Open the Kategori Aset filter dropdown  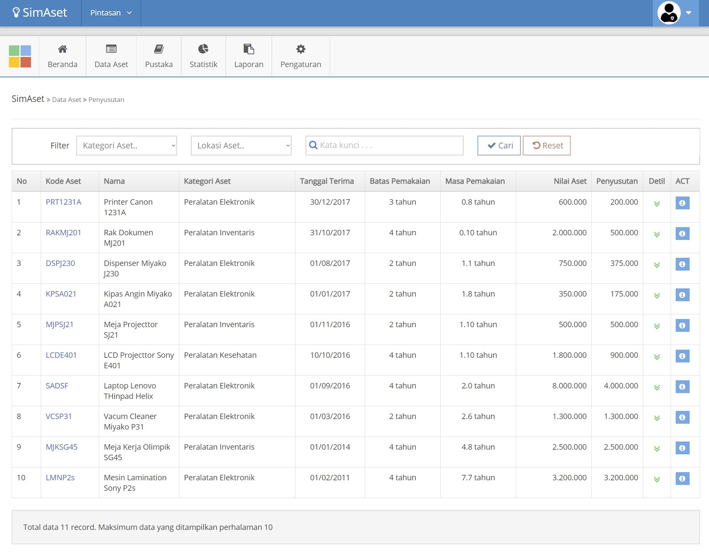(x=127, y=145)
